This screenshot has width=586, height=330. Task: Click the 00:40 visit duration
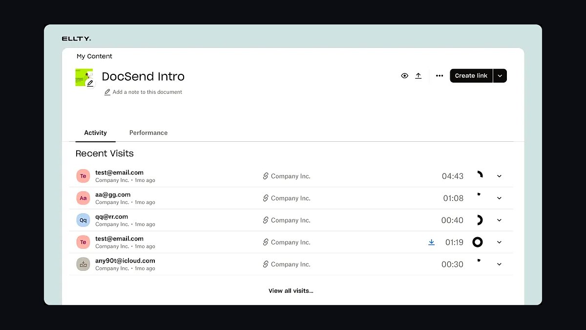[x=452, y=220]
